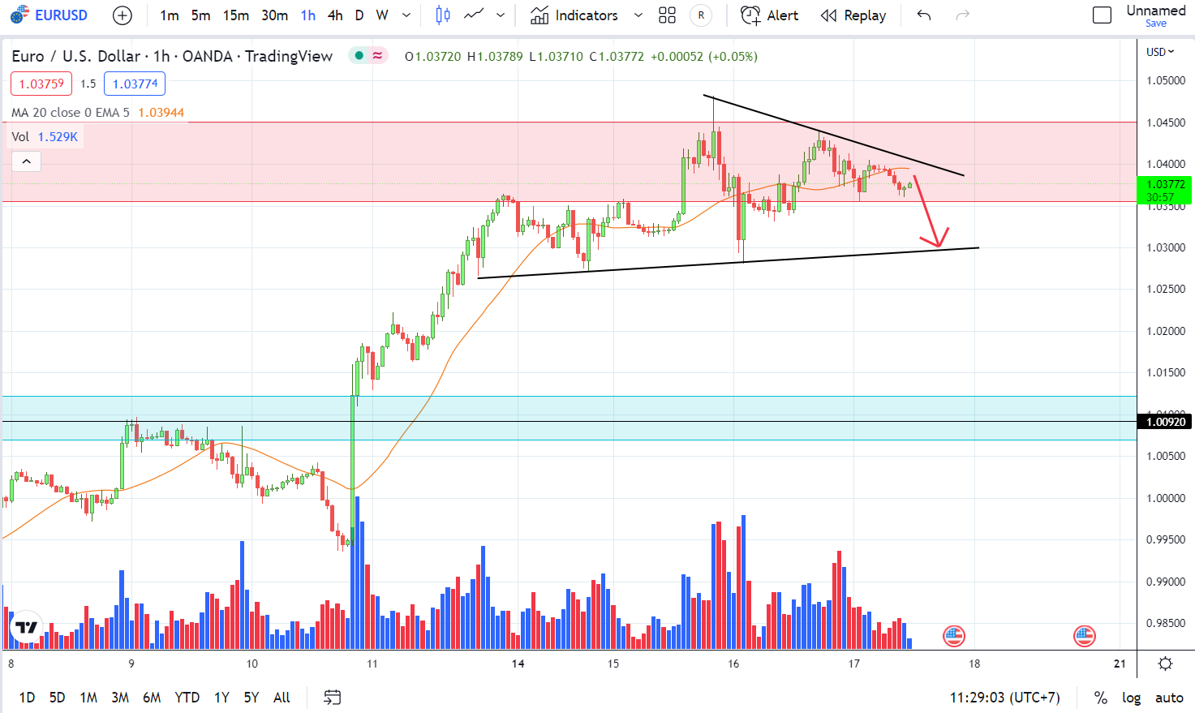Image resolution: width=1195 pixels, height=713 pixels.
Task: Select the 1h timeframe
Action: coord(308,15)
